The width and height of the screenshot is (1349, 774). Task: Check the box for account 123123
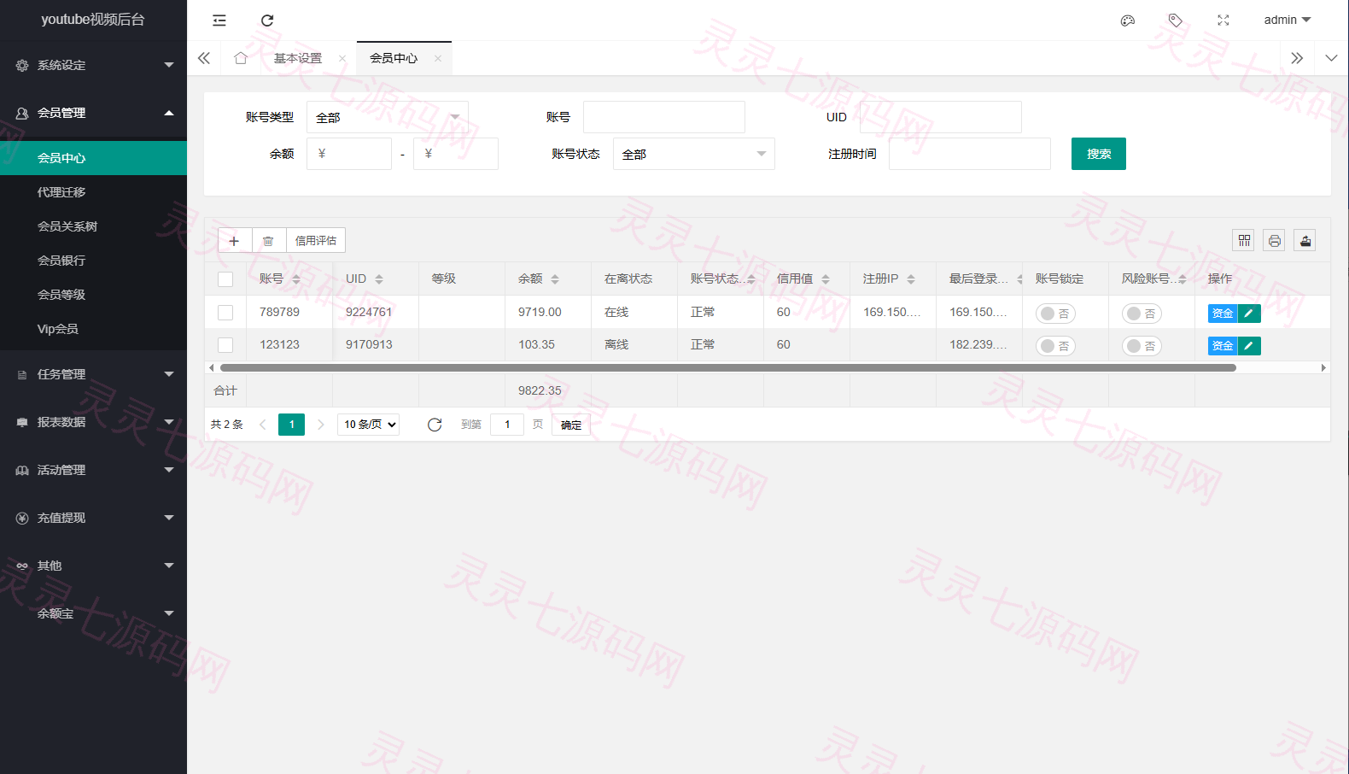pyautogui.click(x=225, y=345)
